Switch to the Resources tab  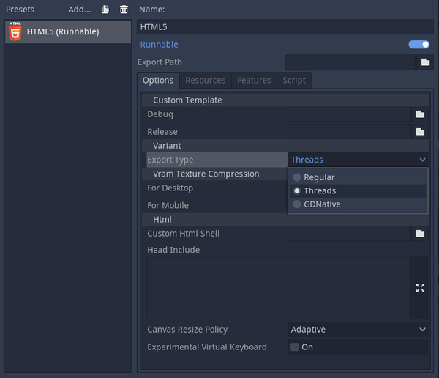click(206, 80)
